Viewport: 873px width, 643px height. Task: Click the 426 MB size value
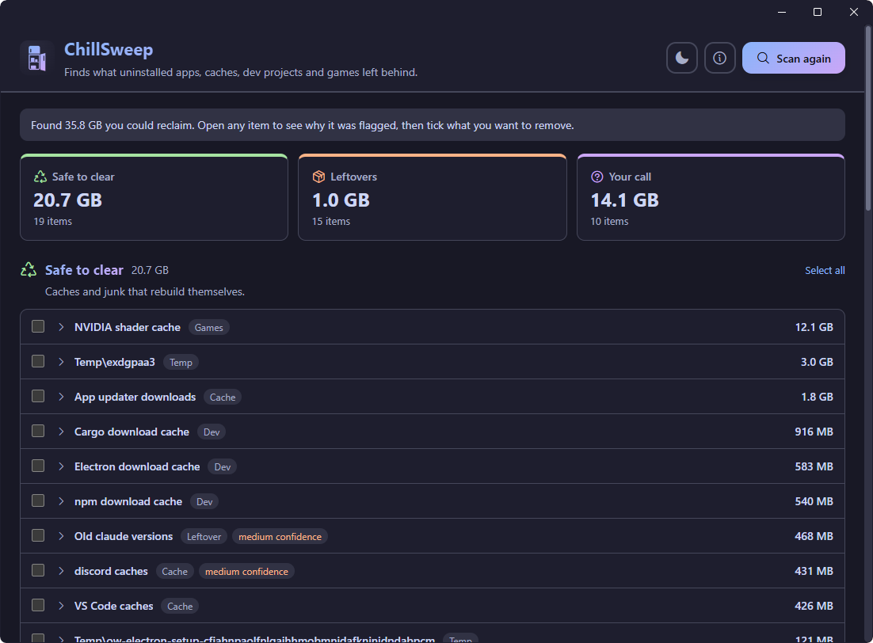[814, 606]
